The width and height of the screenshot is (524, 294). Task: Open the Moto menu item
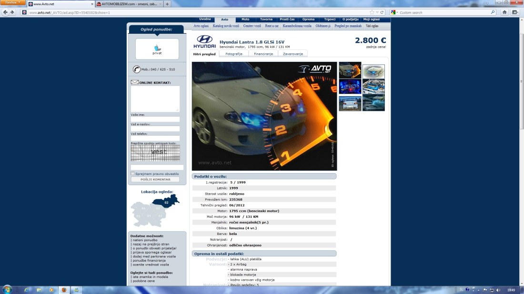tap(245, 20)
